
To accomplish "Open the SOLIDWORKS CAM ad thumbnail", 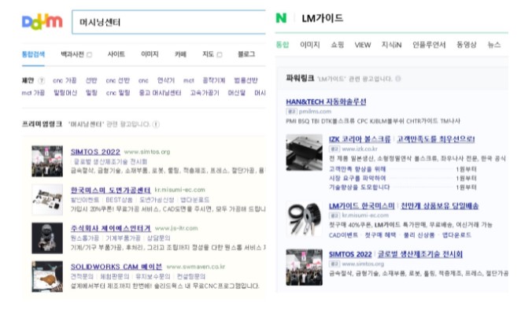I will (47, 276).
